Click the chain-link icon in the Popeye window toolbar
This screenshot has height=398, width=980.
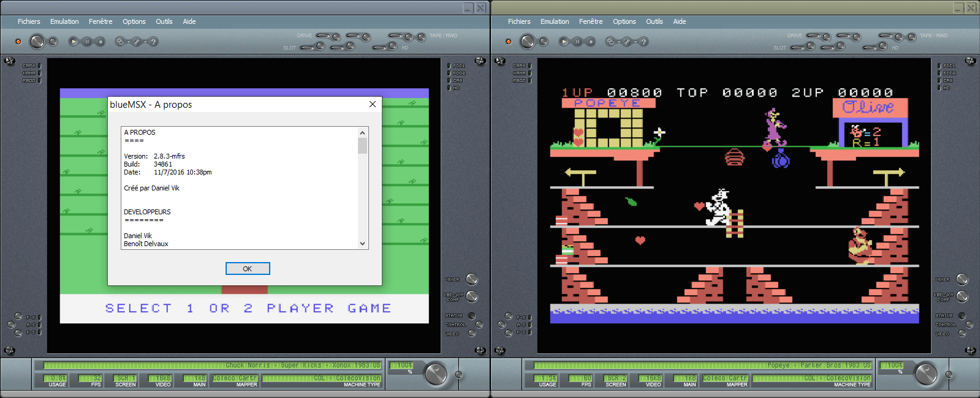(x=610, y=42)
